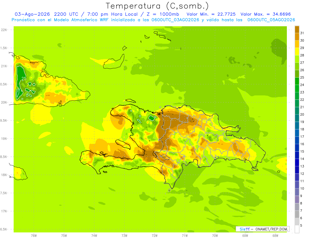Click the '22N' latitude axis label
Screen dimensions: 309x239
4,30
